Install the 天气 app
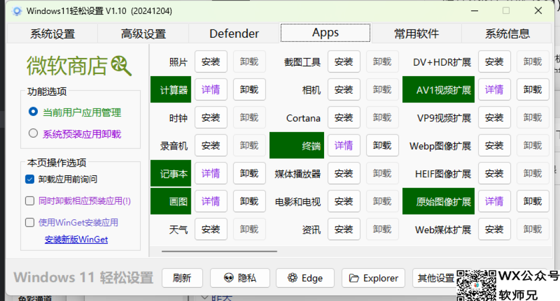This screenshot has width=560, height=301. [211, 229]
